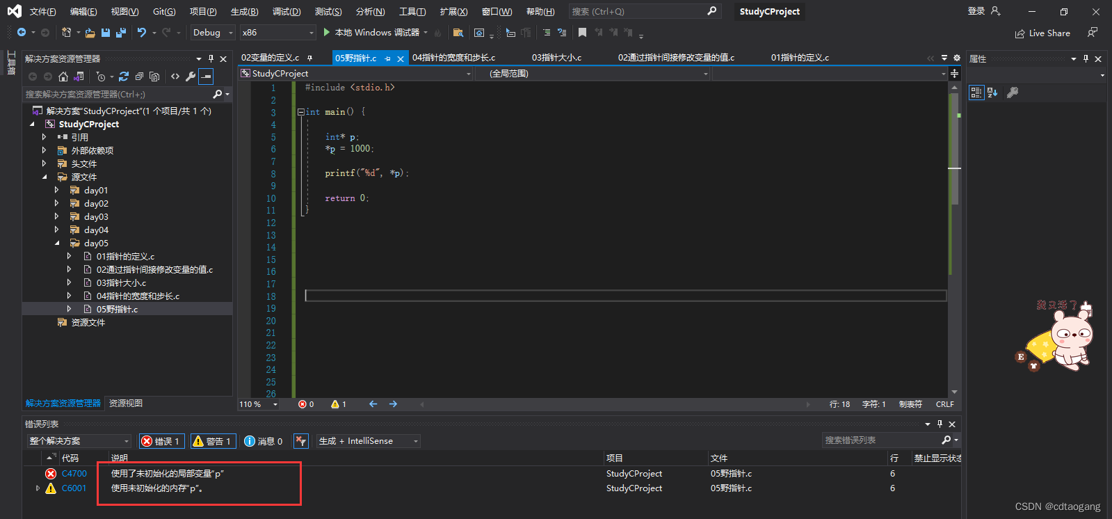Toggle the 消息 0 messages filter
The width and height of the screenshot is (1112, 519).
tap(264, 441)
